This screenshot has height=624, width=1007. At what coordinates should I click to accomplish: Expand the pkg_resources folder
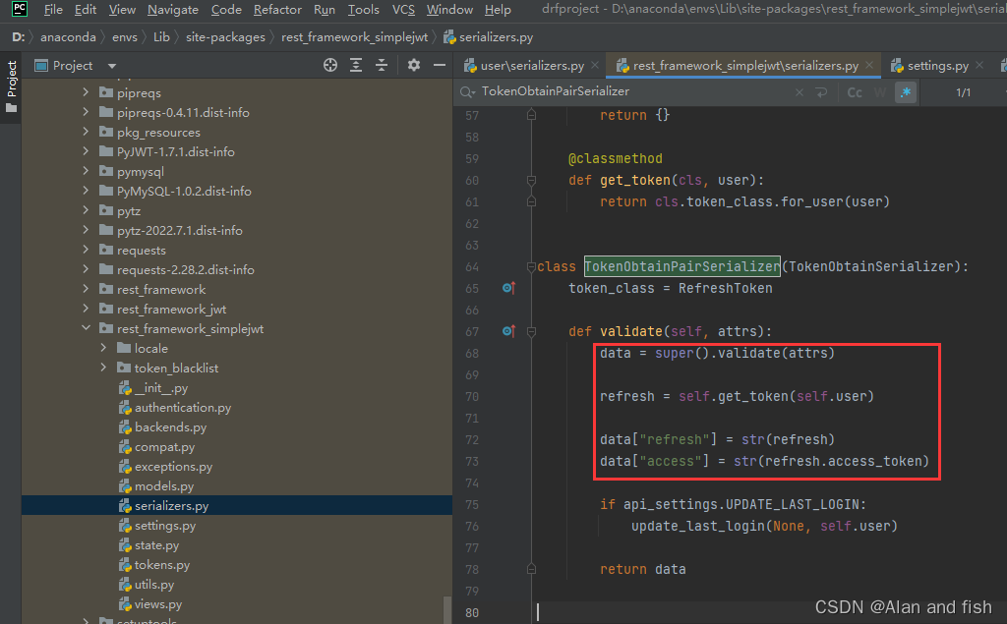[86, 132]
